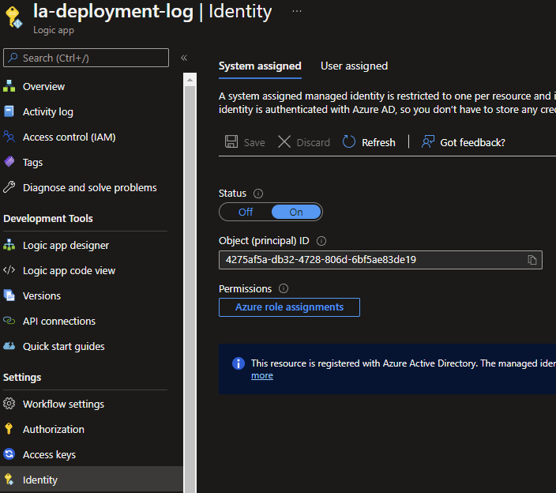Image resolution: width=556 pixels, height=493 pixels.
Task: Click the Object (principal) ID value field
Action: 381,260
